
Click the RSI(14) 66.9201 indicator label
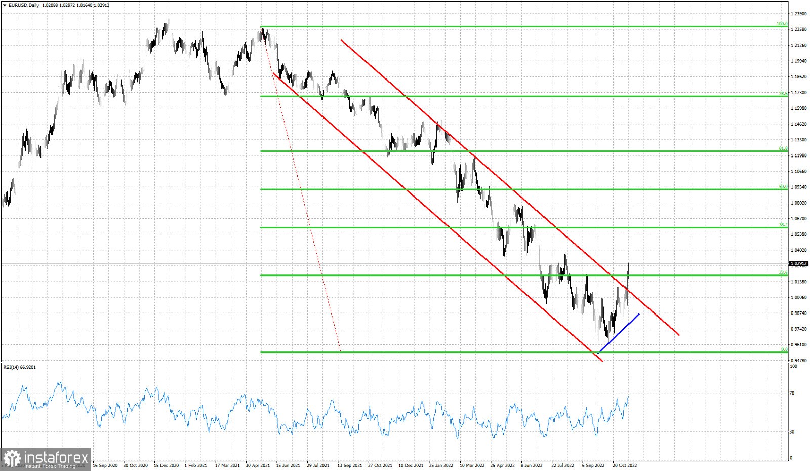coord(20,367)
